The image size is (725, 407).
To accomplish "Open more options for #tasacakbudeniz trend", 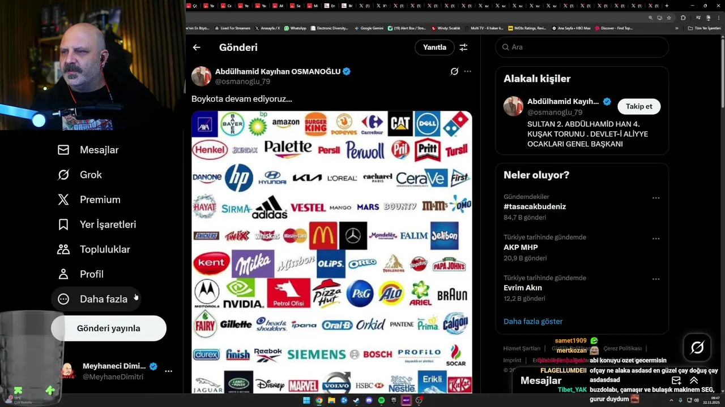I will 656,198.
